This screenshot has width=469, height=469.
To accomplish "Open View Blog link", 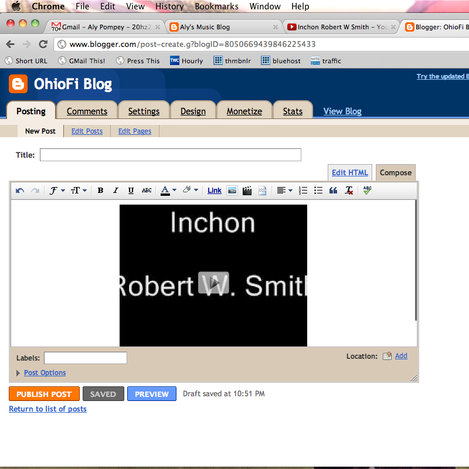I will click(x=342, y=111).
